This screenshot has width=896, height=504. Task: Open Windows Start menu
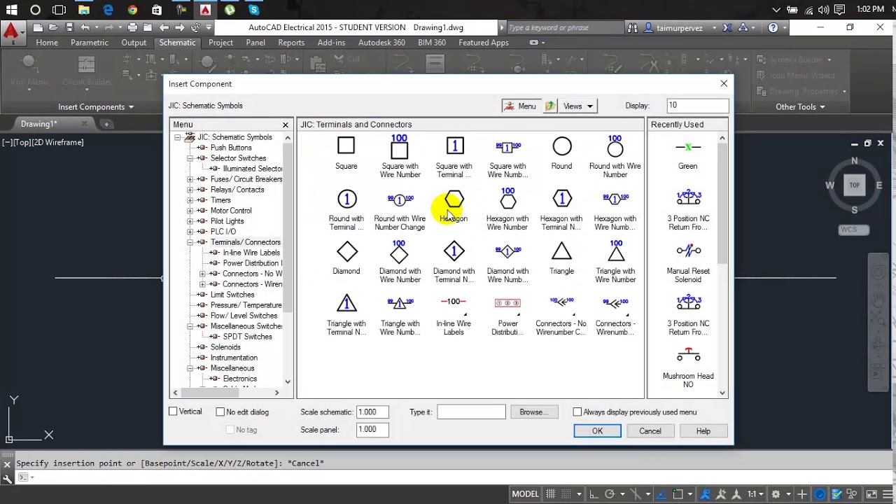pyautogui.click(x=11, y=10)
